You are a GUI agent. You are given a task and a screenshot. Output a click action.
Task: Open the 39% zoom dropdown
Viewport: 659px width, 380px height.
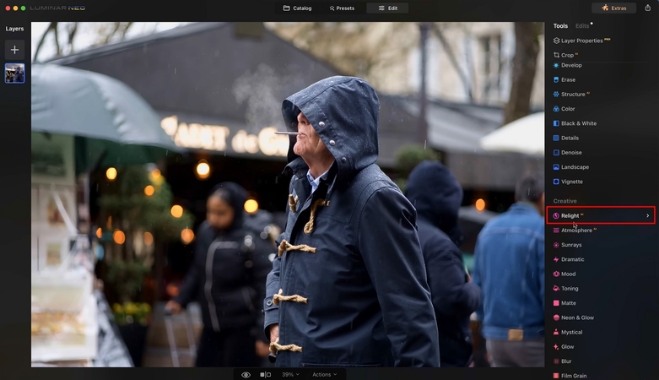coord(290,375)
